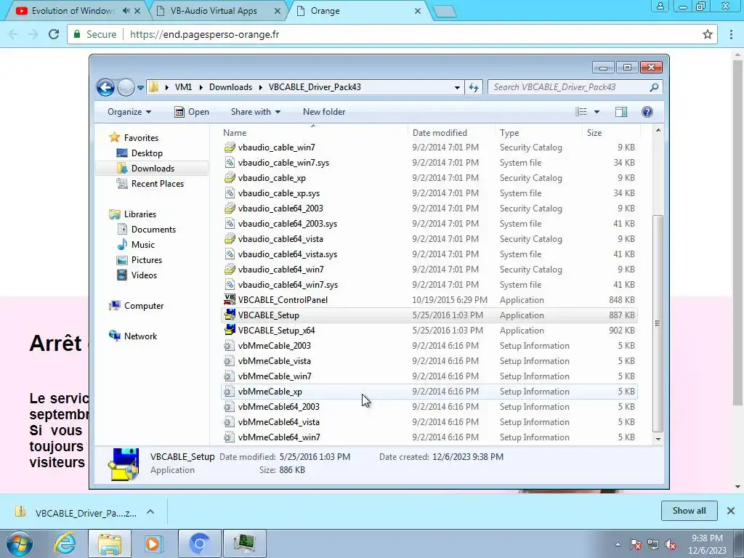Open the view options dropdown arrow
This screenshot has width=744, height=558.
pos(597,112)
